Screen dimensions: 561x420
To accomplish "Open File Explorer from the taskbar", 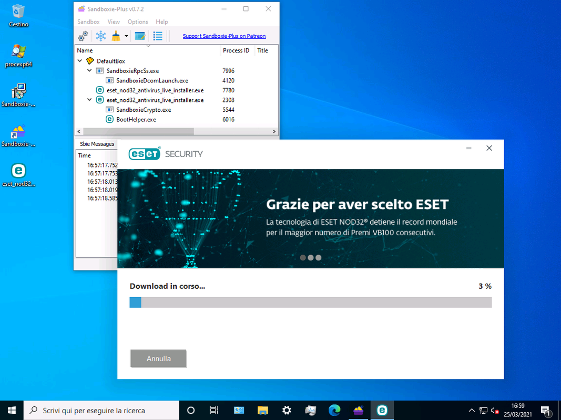I will point(262,411).
